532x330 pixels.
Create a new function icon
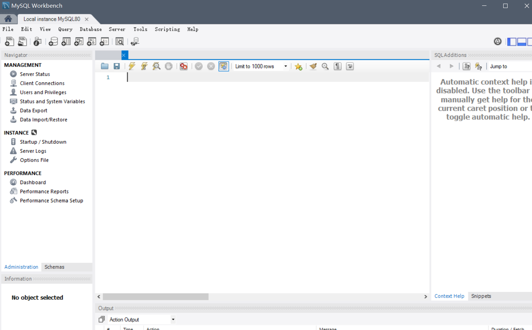pyautogui.click(x=104, y=41)
